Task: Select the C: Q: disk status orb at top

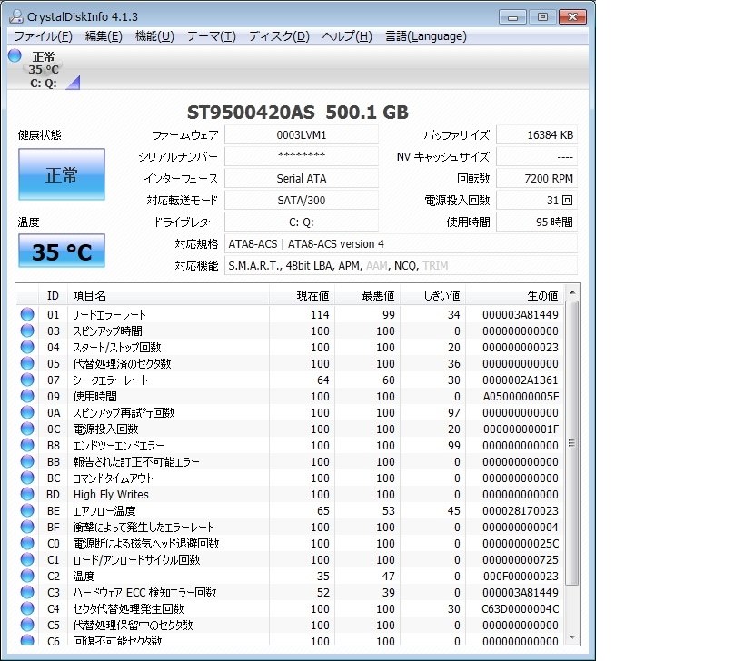Action: [x=15, y=55]
